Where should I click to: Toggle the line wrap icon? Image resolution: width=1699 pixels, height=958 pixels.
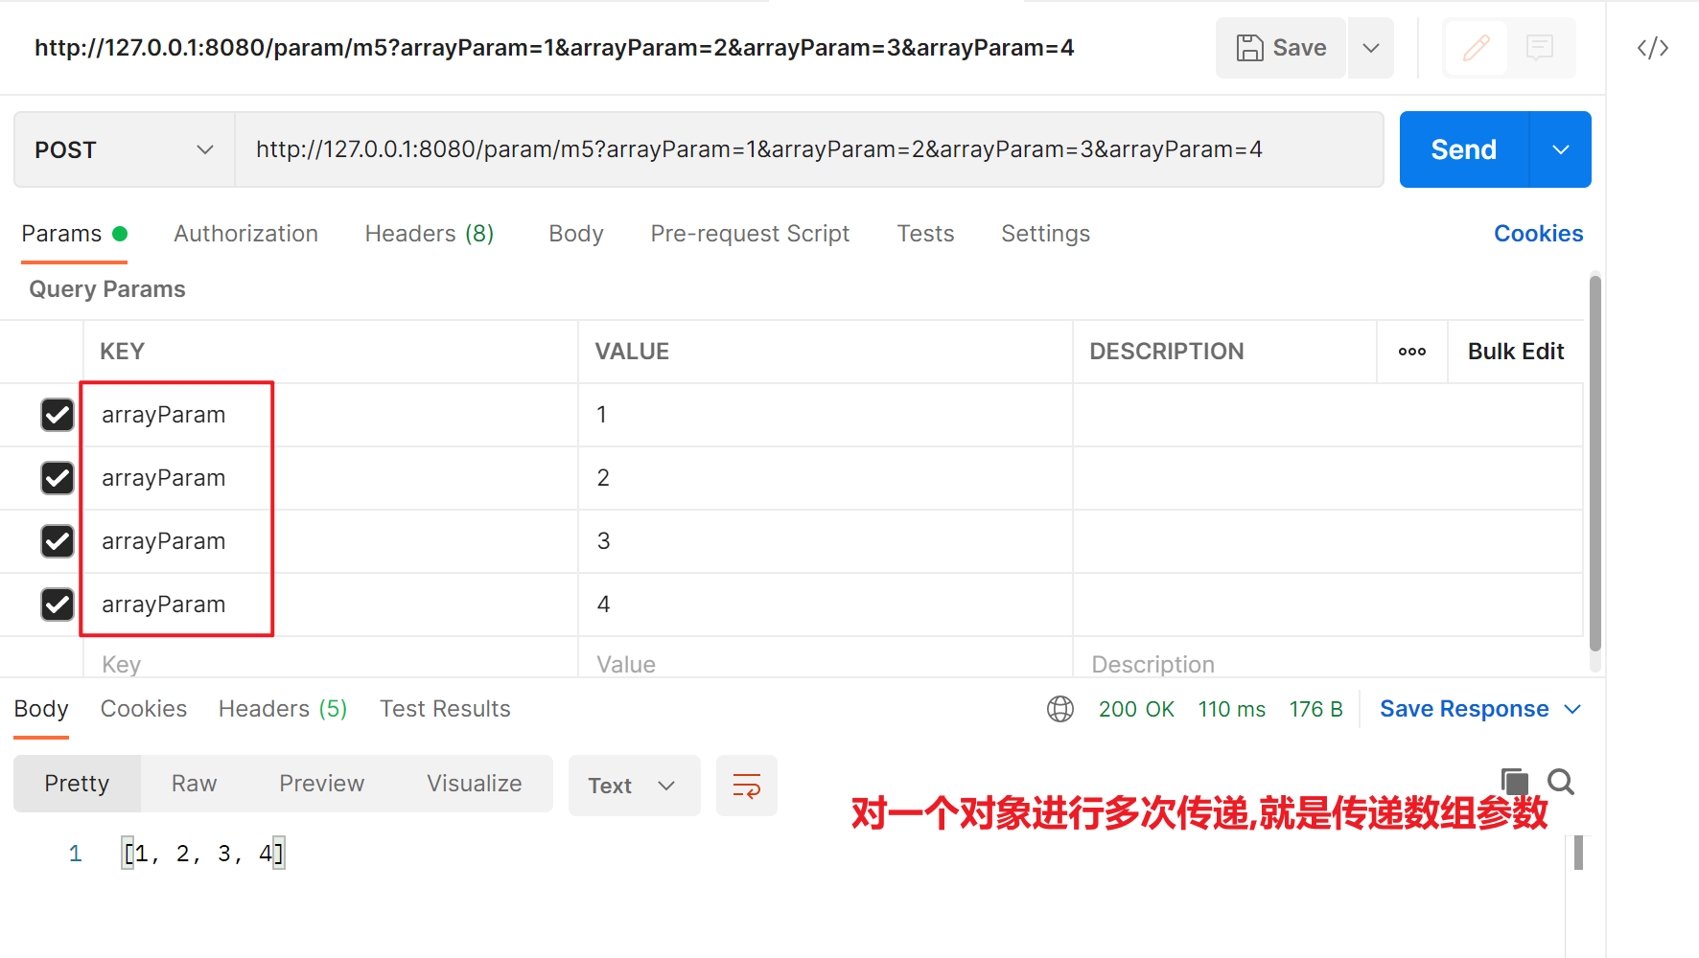(x=747, y=786)
